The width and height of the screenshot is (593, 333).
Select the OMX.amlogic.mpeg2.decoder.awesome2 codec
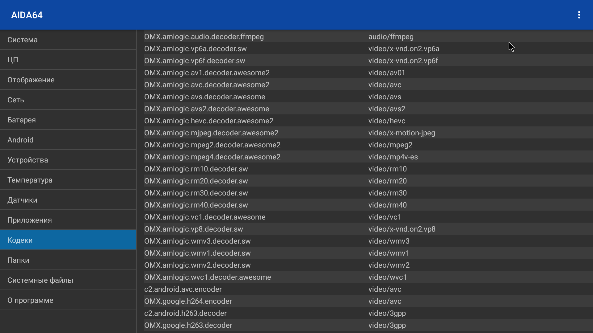[x=368, y=145]
